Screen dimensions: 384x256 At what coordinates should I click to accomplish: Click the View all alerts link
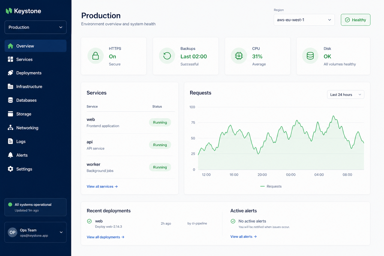coord(243,236)
